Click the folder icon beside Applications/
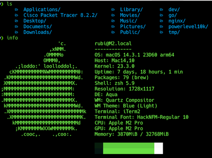This screenshot has width=212, height=158. coord(17,10)
